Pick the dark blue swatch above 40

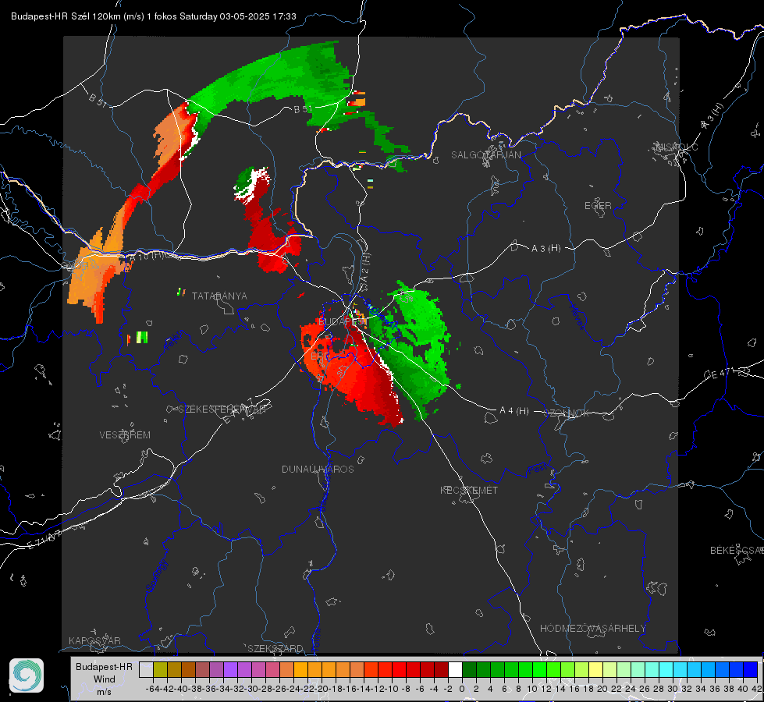tap(751, 669)
